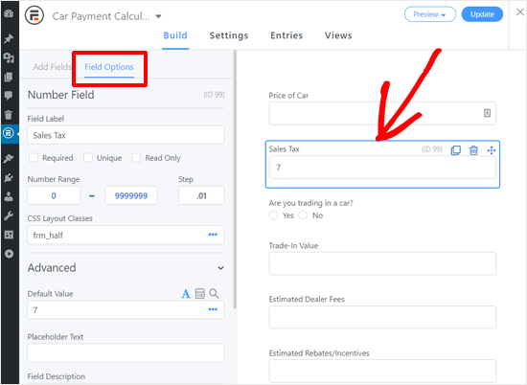Click the trash bin icon in sidebar
This screenshot has width=527, height=385.
[x=9, y=115]
